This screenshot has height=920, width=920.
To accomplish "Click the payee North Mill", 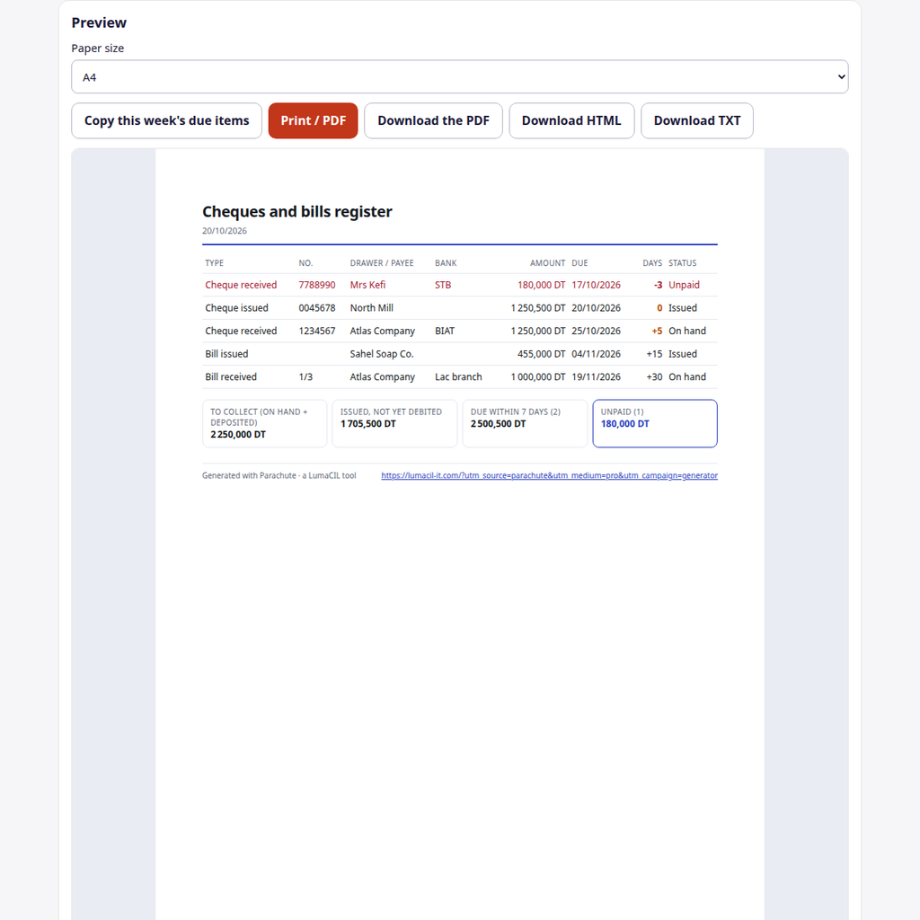I will pyautogui.click(x=371, y=308).
